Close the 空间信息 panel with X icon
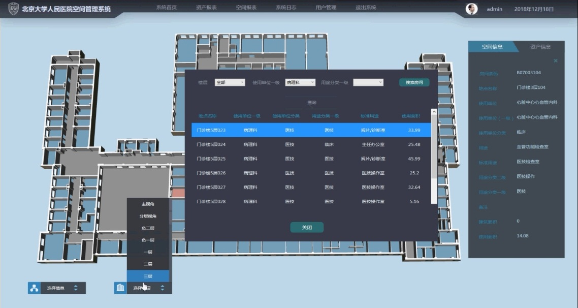The image size is (578, 308). coord(555,61)
